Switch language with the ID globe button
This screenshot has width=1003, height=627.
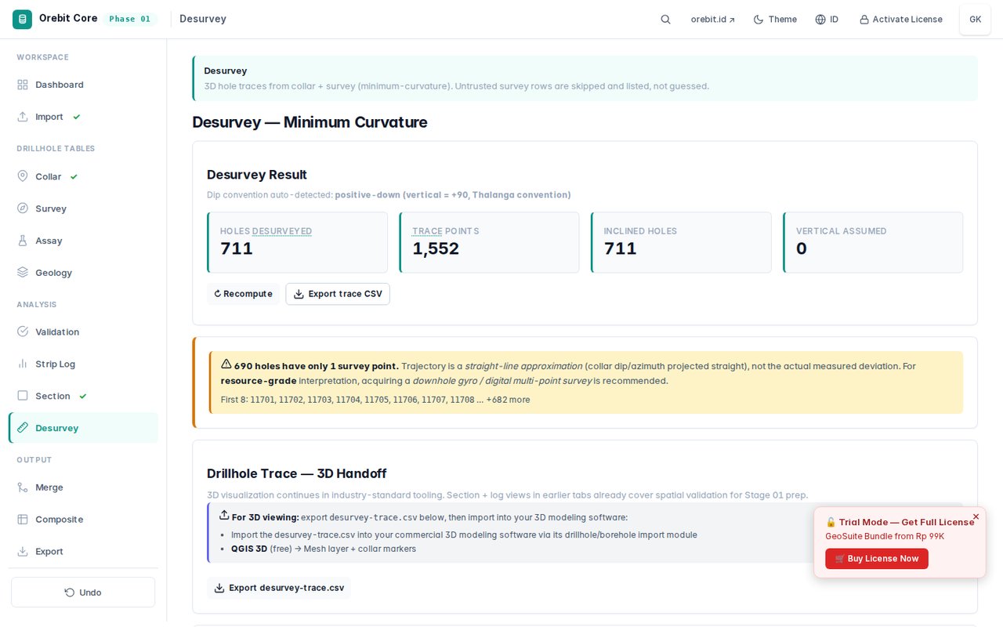point(827,20)
